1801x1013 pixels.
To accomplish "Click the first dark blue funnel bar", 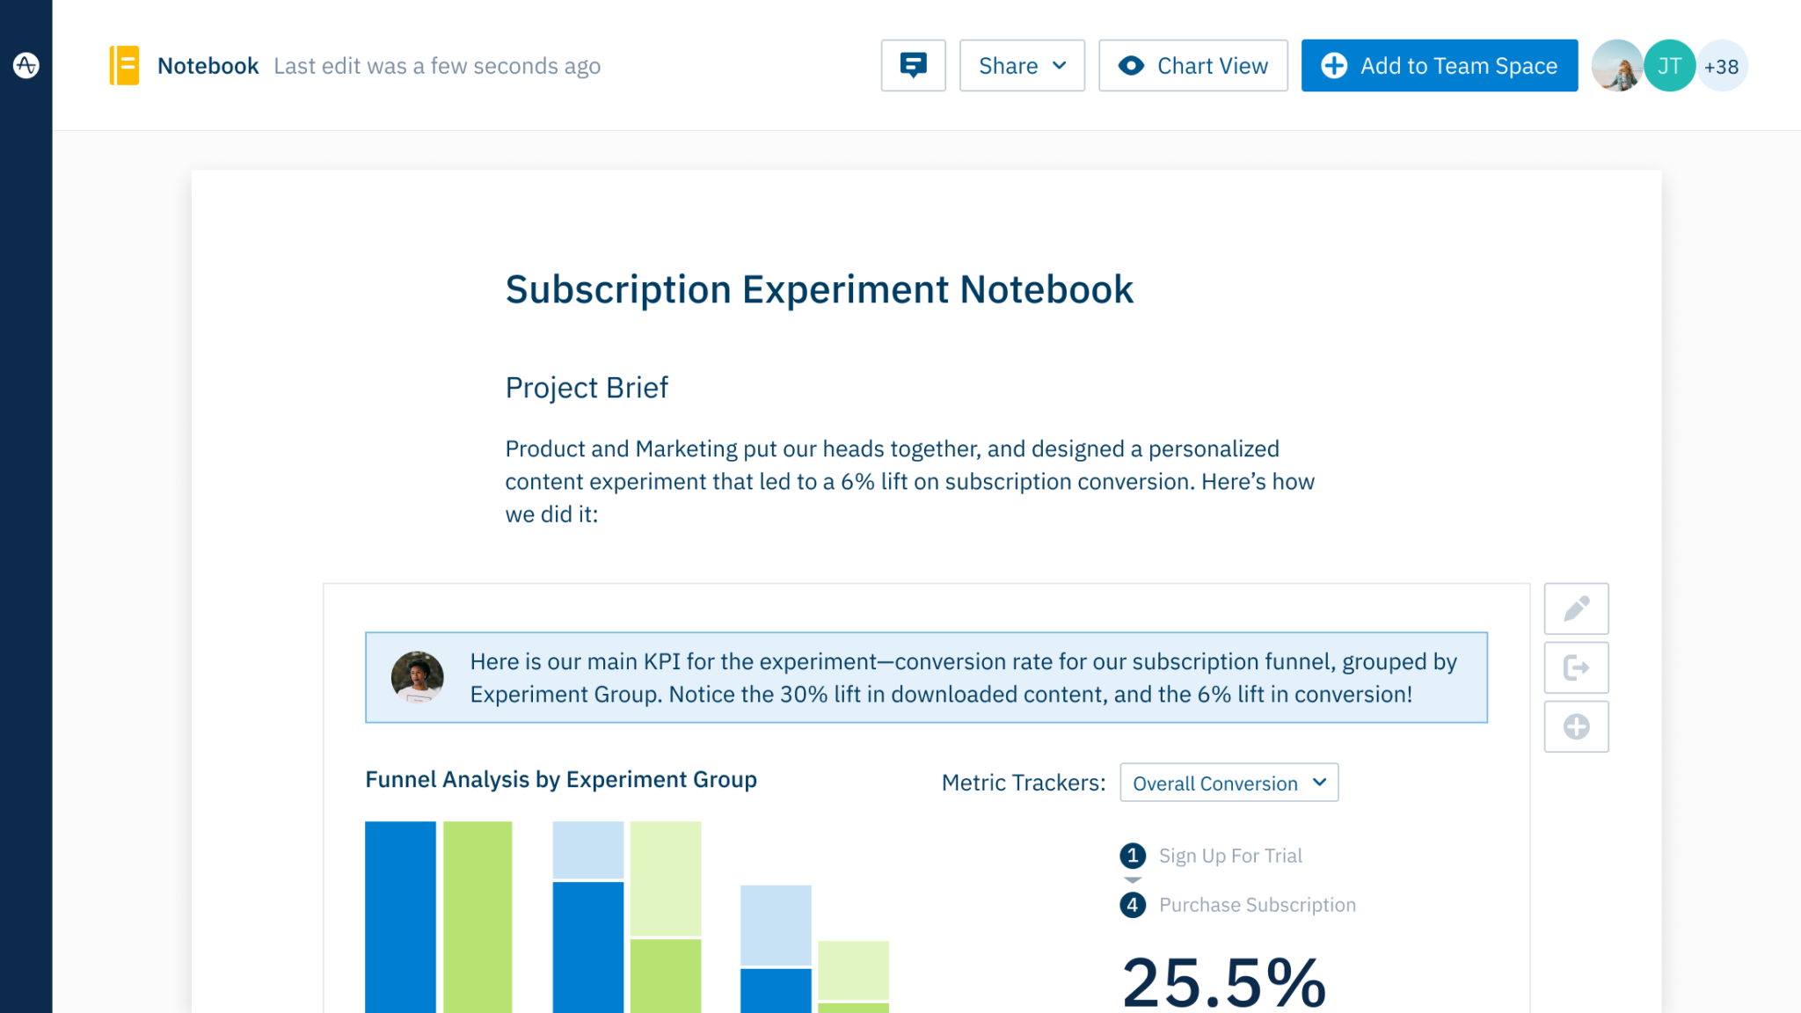I will pos(400,916).
